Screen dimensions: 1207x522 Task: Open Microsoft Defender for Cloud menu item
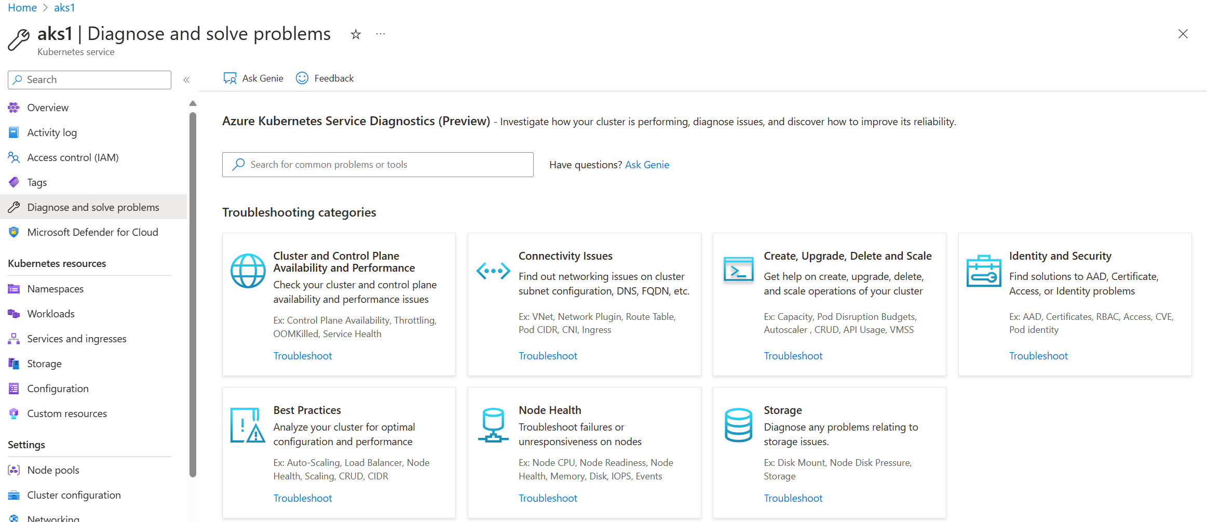pyautogui.click(x=93, y=232)
